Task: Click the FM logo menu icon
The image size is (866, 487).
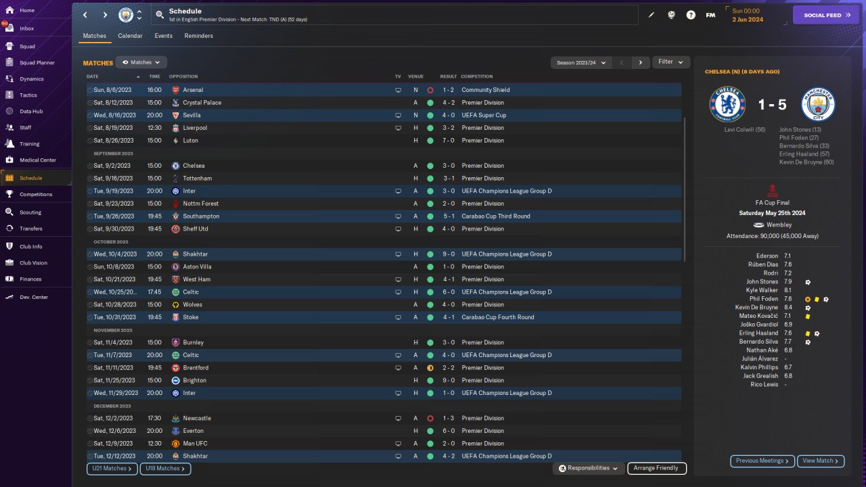Action: point(710,15)
